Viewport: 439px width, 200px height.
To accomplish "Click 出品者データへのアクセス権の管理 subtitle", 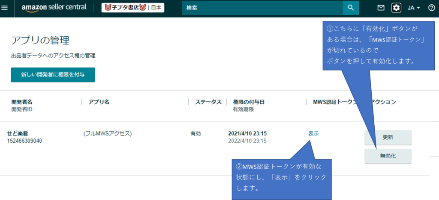I will tap(53, 56).
